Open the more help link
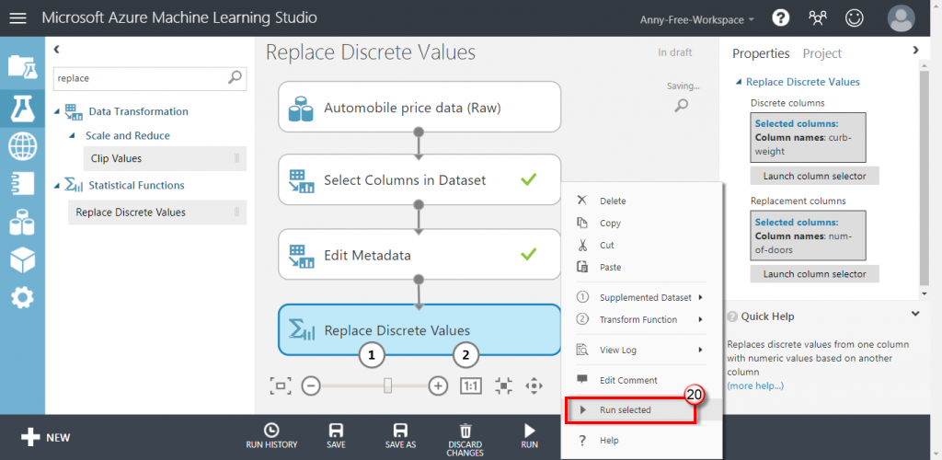Screen dimensions: 942x460 point(754,385)
